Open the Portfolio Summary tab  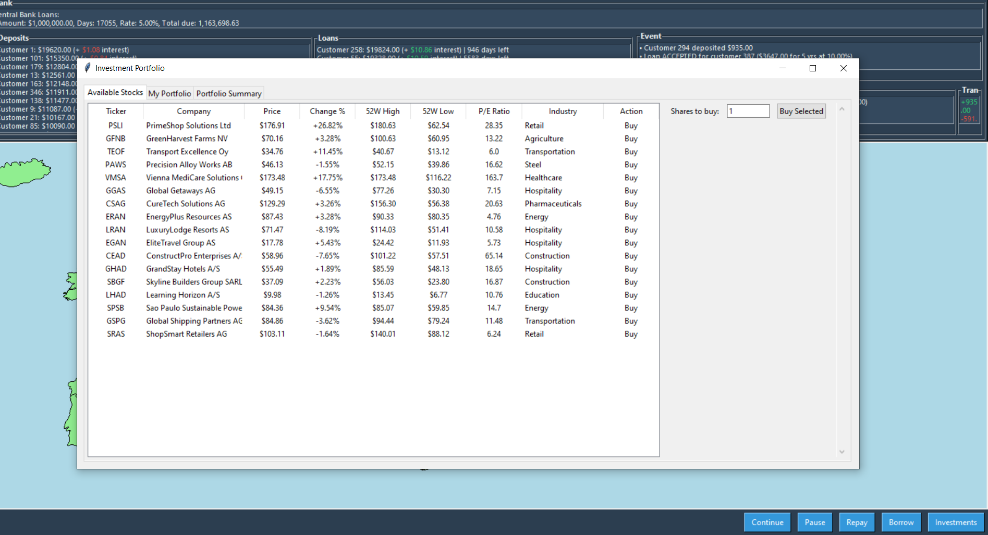(x=228, y=93)
